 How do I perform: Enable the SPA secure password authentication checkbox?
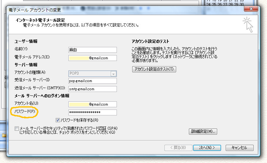point(17,128)
